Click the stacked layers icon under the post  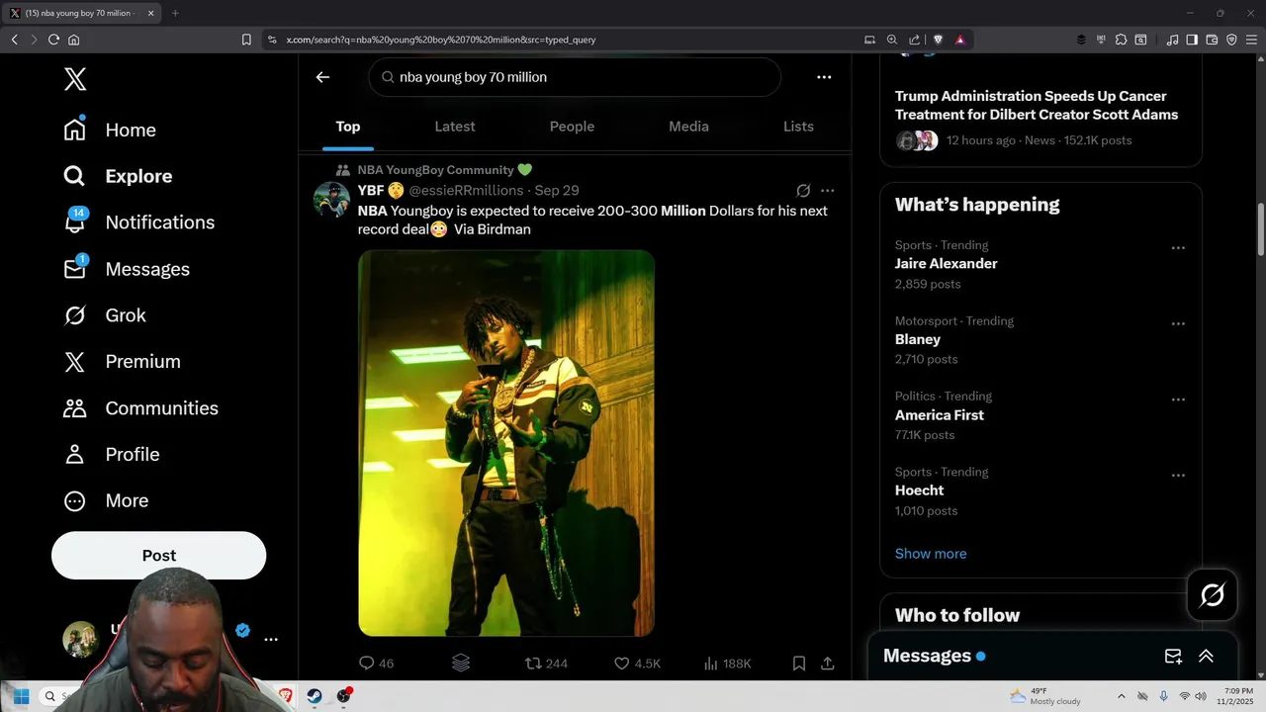click(461, 664)
